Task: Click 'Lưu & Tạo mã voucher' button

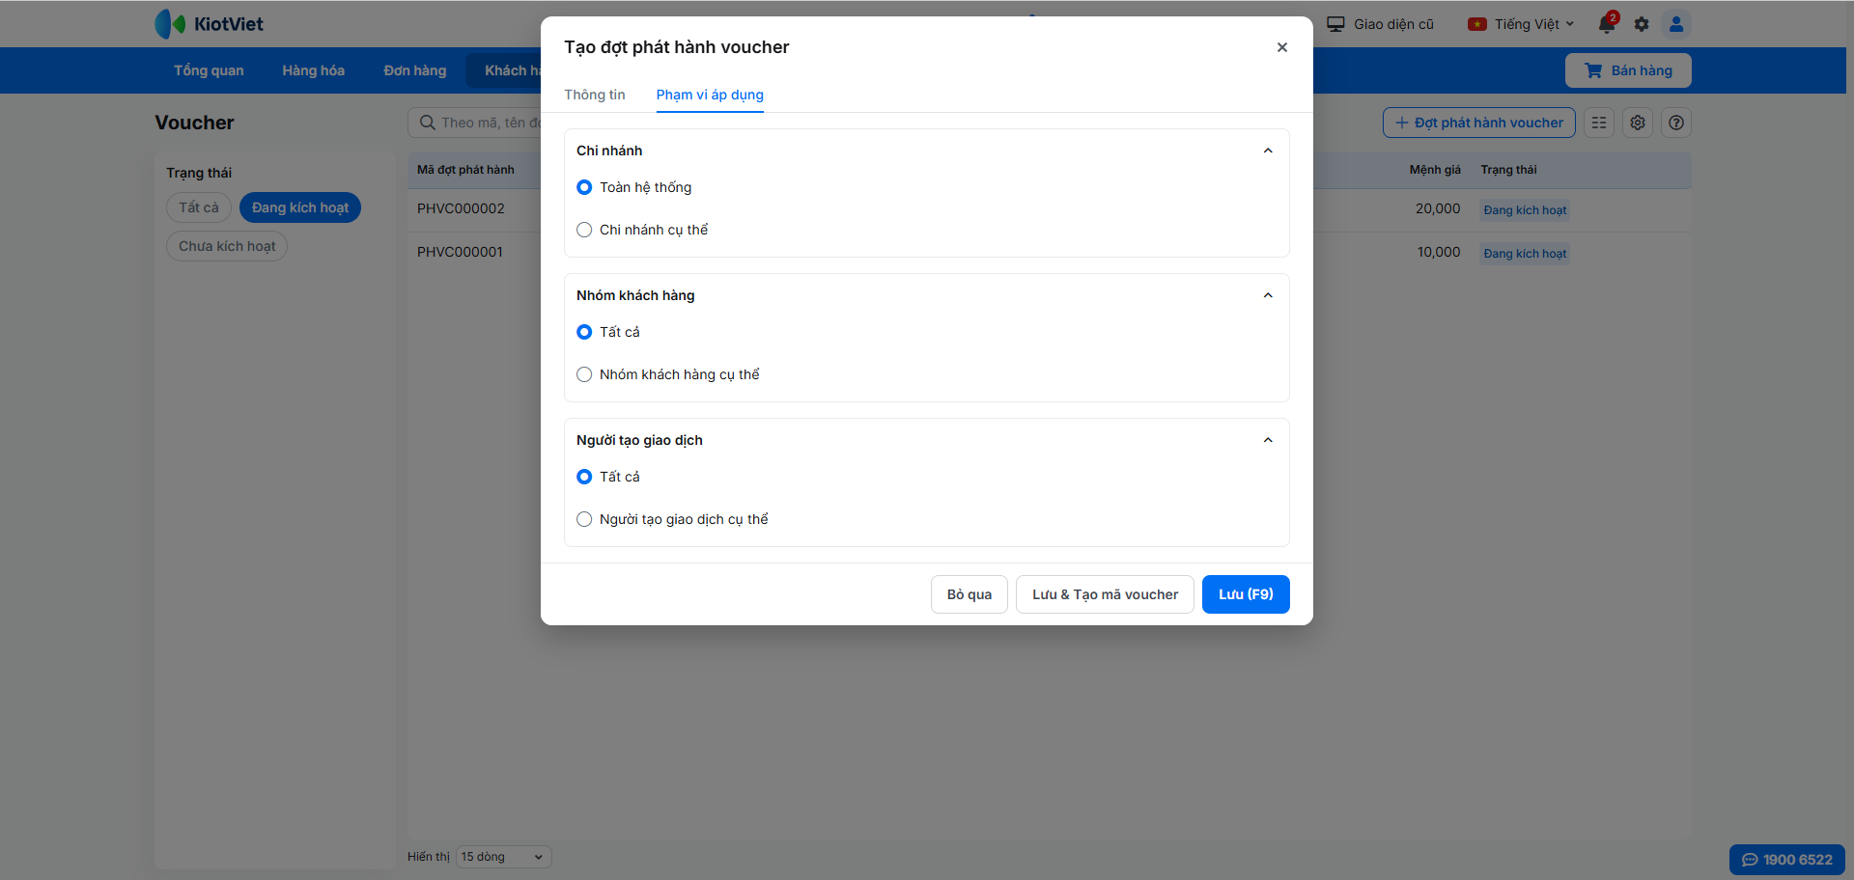Action: (x=1105, y=594)
